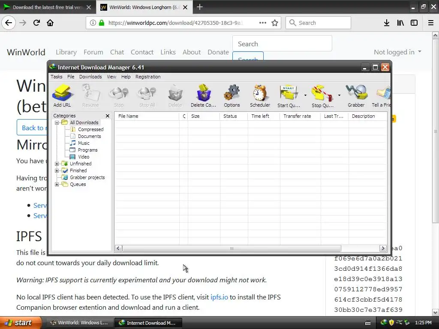The image size is (439, 329).
Task: Open the Downloads menu
Action: pyautogui.click(x=90, y=77)
